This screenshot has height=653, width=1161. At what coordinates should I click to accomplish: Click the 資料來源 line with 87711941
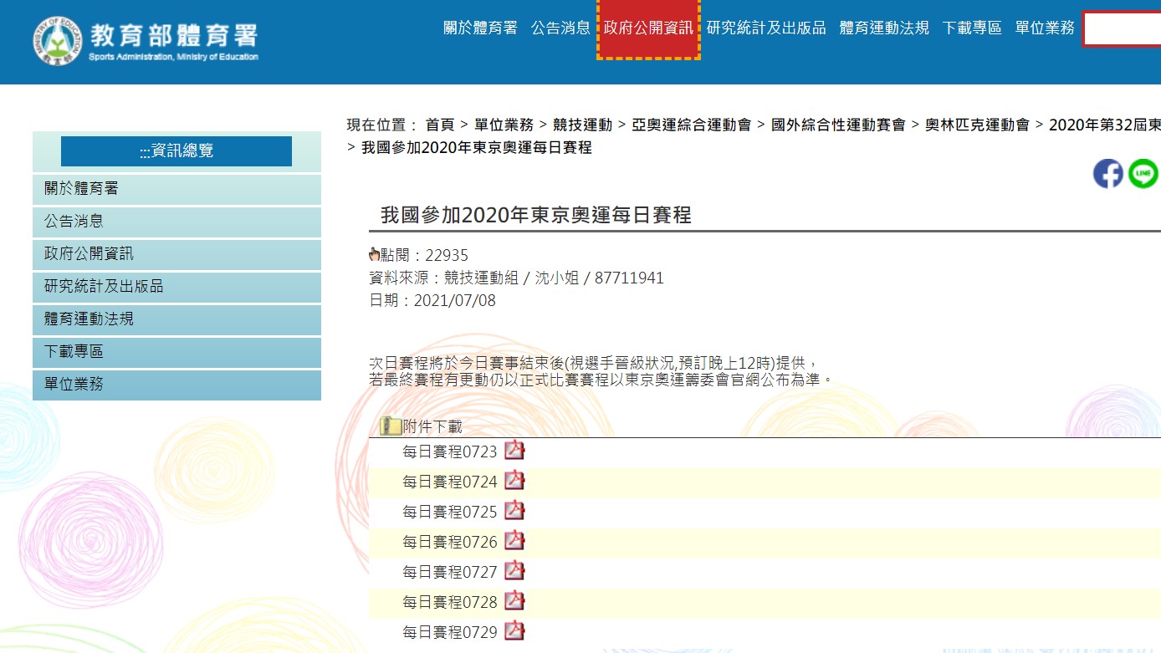pos(516,278)
